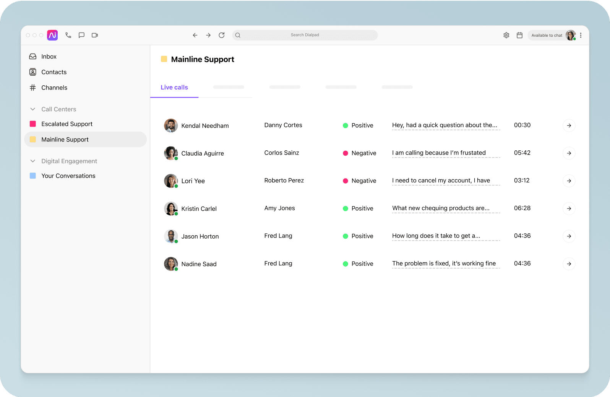Image resolution: width=610 pixels, height=397 pixels.
Task: Click the yellow Mainline Support color swatch
Action: (164, 59)
